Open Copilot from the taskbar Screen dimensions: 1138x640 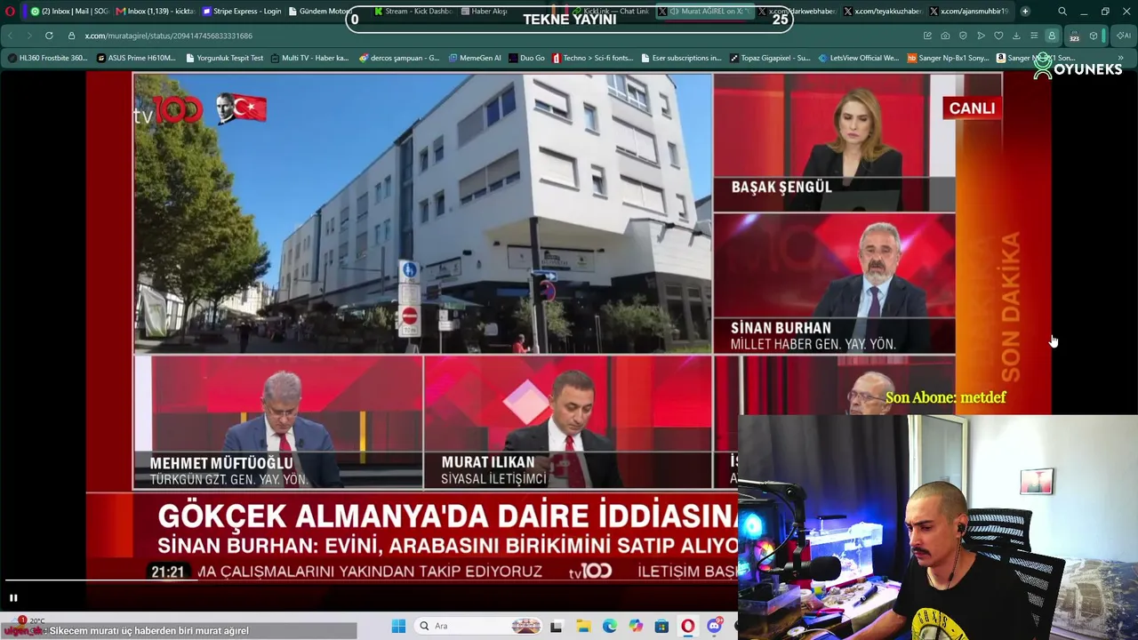pyautogui.click(x=636, y=626)
